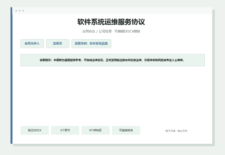Viewport: 225px width, 155px height.
Task: Click the first window dot in title bar
Action: point(16,10)
